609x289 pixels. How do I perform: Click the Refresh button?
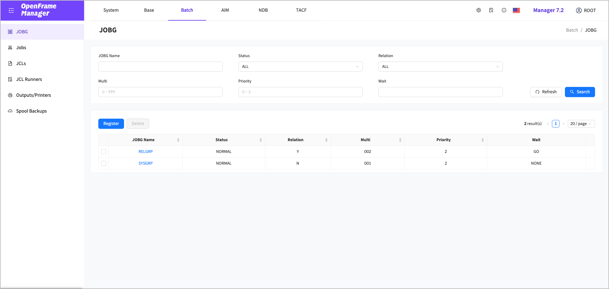pos(546,92)
